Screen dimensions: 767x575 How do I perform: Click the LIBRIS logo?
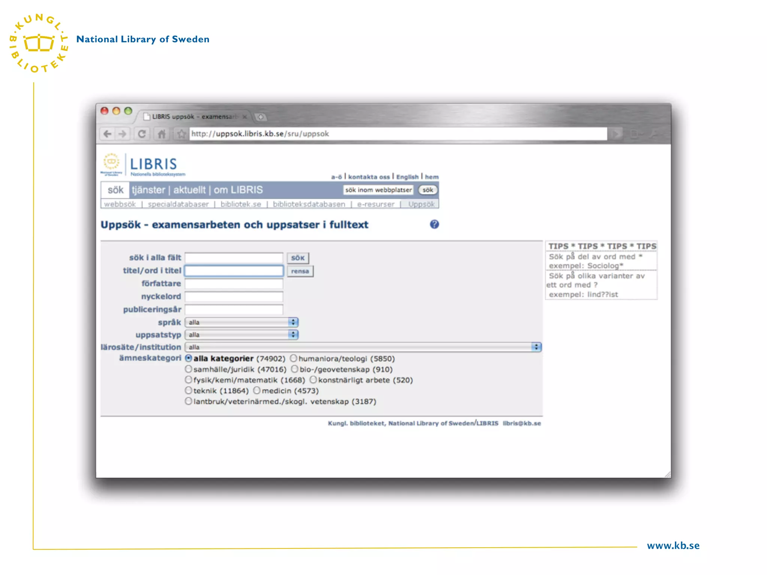(x=153, y=164)
